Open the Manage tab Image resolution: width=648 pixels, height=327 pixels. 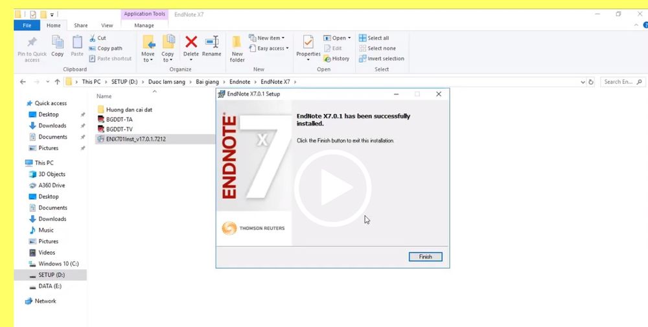coord(145,25)
